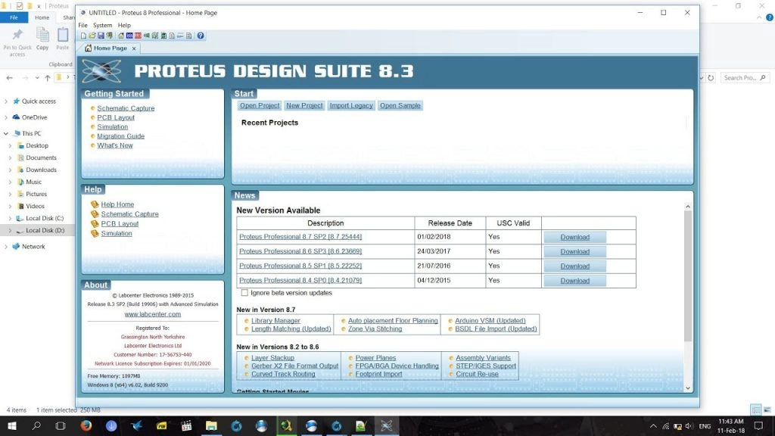Viewport: 775px width, 436px height.
Task: Click the News panel scroll down arrow
Action: [x=687, y=388]
